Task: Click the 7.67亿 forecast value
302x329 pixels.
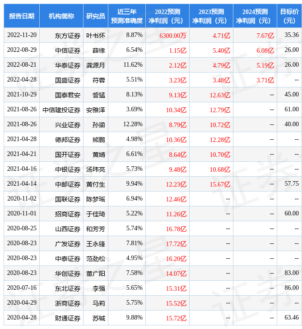Action: 265,36
